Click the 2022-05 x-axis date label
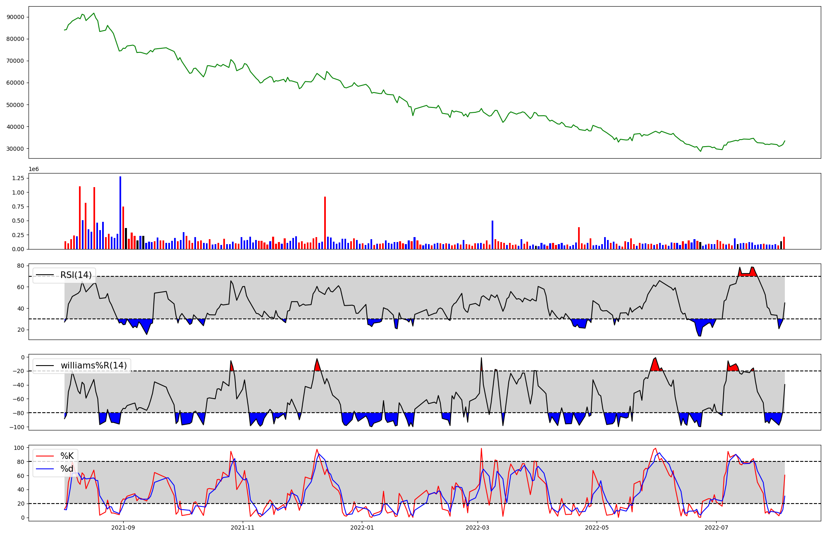 tap(597, 527)
